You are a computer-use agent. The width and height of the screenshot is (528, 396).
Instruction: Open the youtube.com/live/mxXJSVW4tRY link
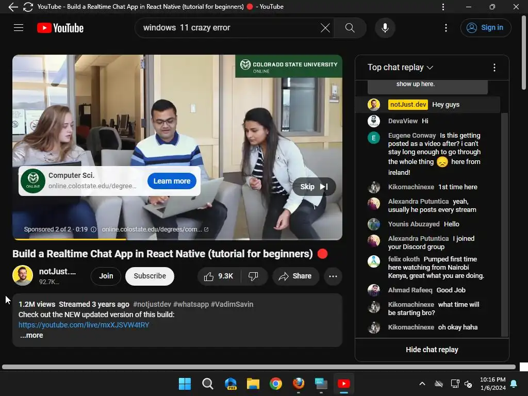click(x=84, y=325)
